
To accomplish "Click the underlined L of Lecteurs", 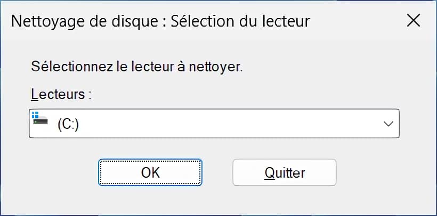I will (x=34, y=95).
